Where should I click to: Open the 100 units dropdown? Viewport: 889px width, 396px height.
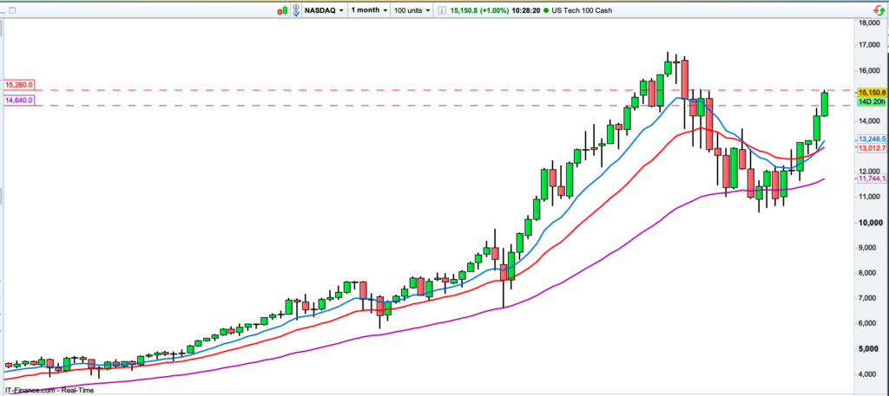click(x=412, y=10)
